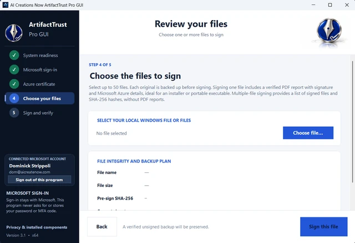Close the ArtifactTrust Pro GUI window

coord(347,5)
